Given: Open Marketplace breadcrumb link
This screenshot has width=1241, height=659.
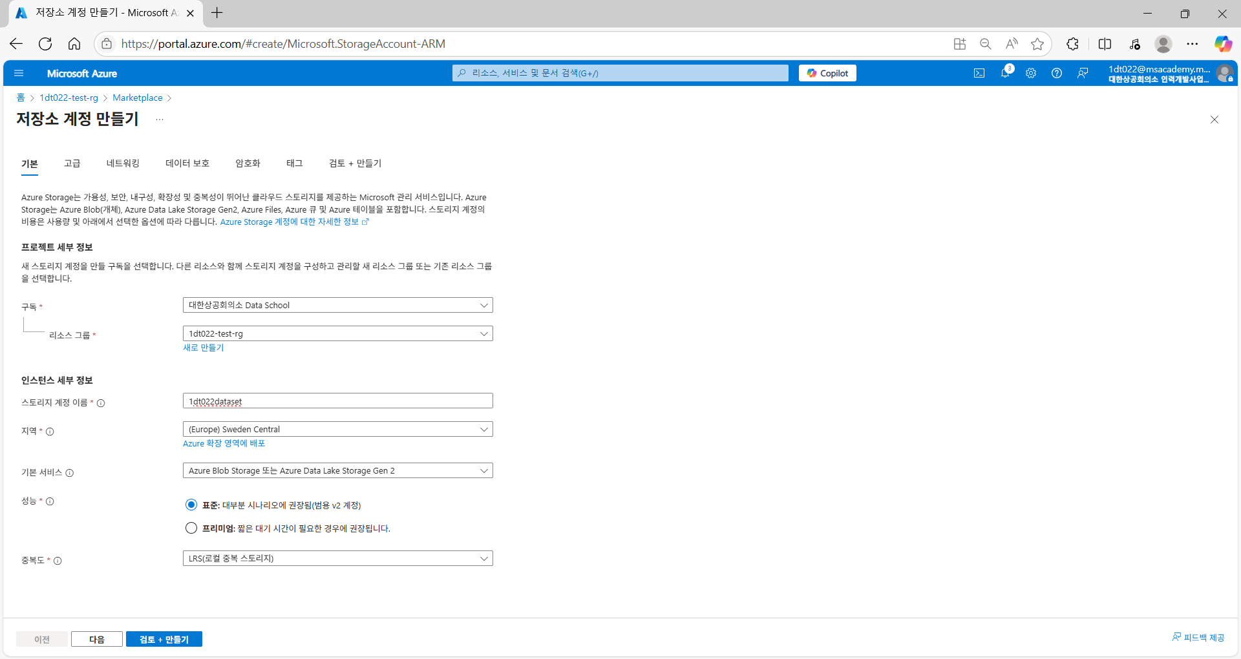Looking at the screenshot, I should pos(138,98).
